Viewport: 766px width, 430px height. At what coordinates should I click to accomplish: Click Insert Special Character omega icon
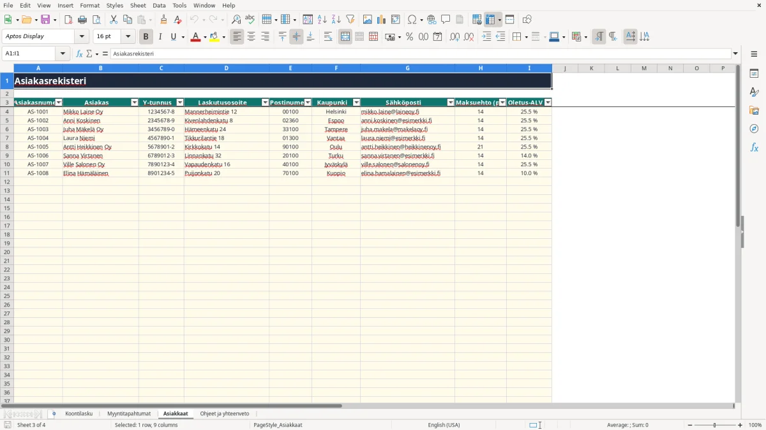coord(412,20)
